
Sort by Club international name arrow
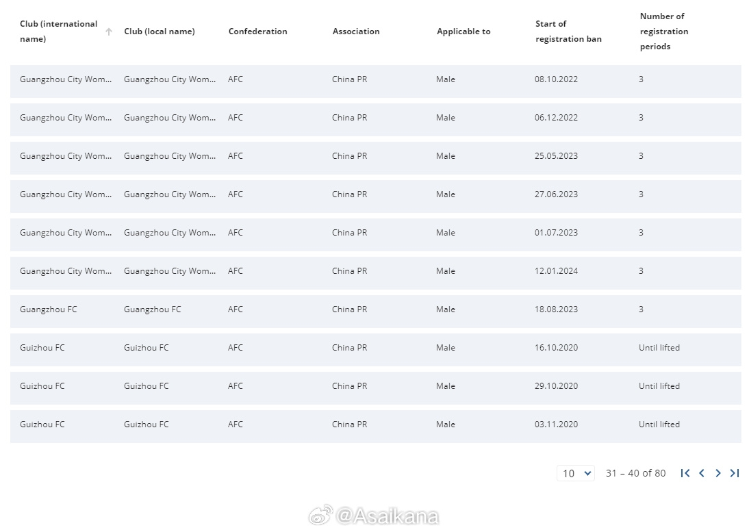point(109,31)
